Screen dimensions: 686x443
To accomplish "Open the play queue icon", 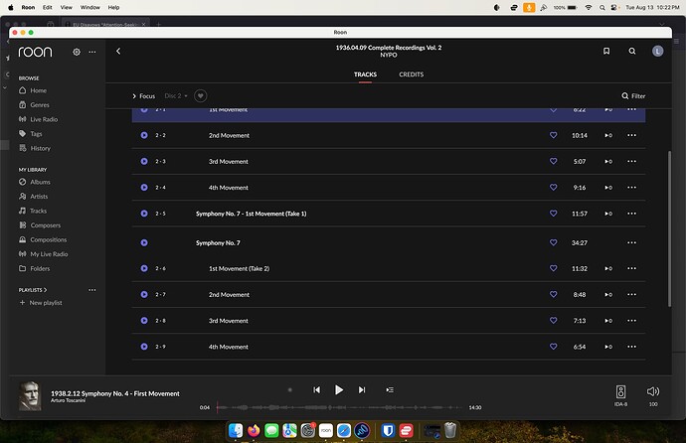I will point(390,389).
